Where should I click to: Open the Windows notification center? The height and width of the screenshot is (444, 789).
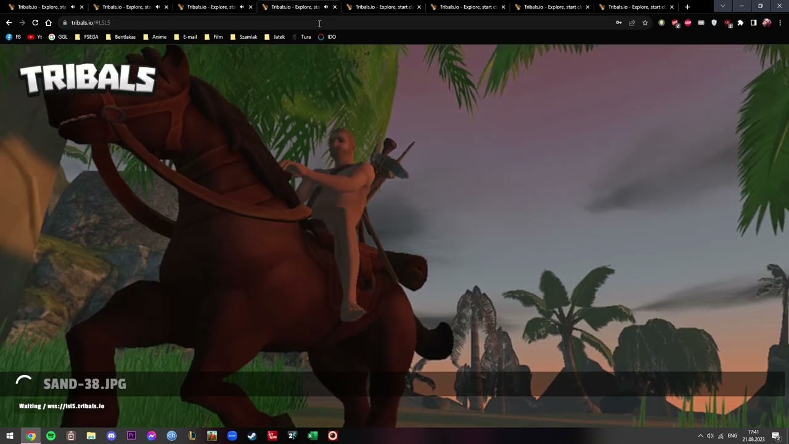click(775, 436)
